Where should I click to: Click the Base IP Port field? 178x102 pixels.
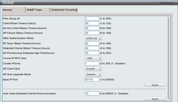(x=92, y=80)
